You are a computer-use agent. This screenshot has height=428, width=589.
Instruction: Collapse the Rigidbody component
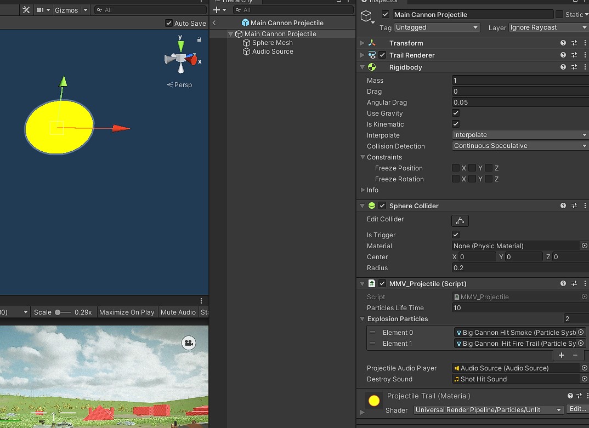point(362,67)
